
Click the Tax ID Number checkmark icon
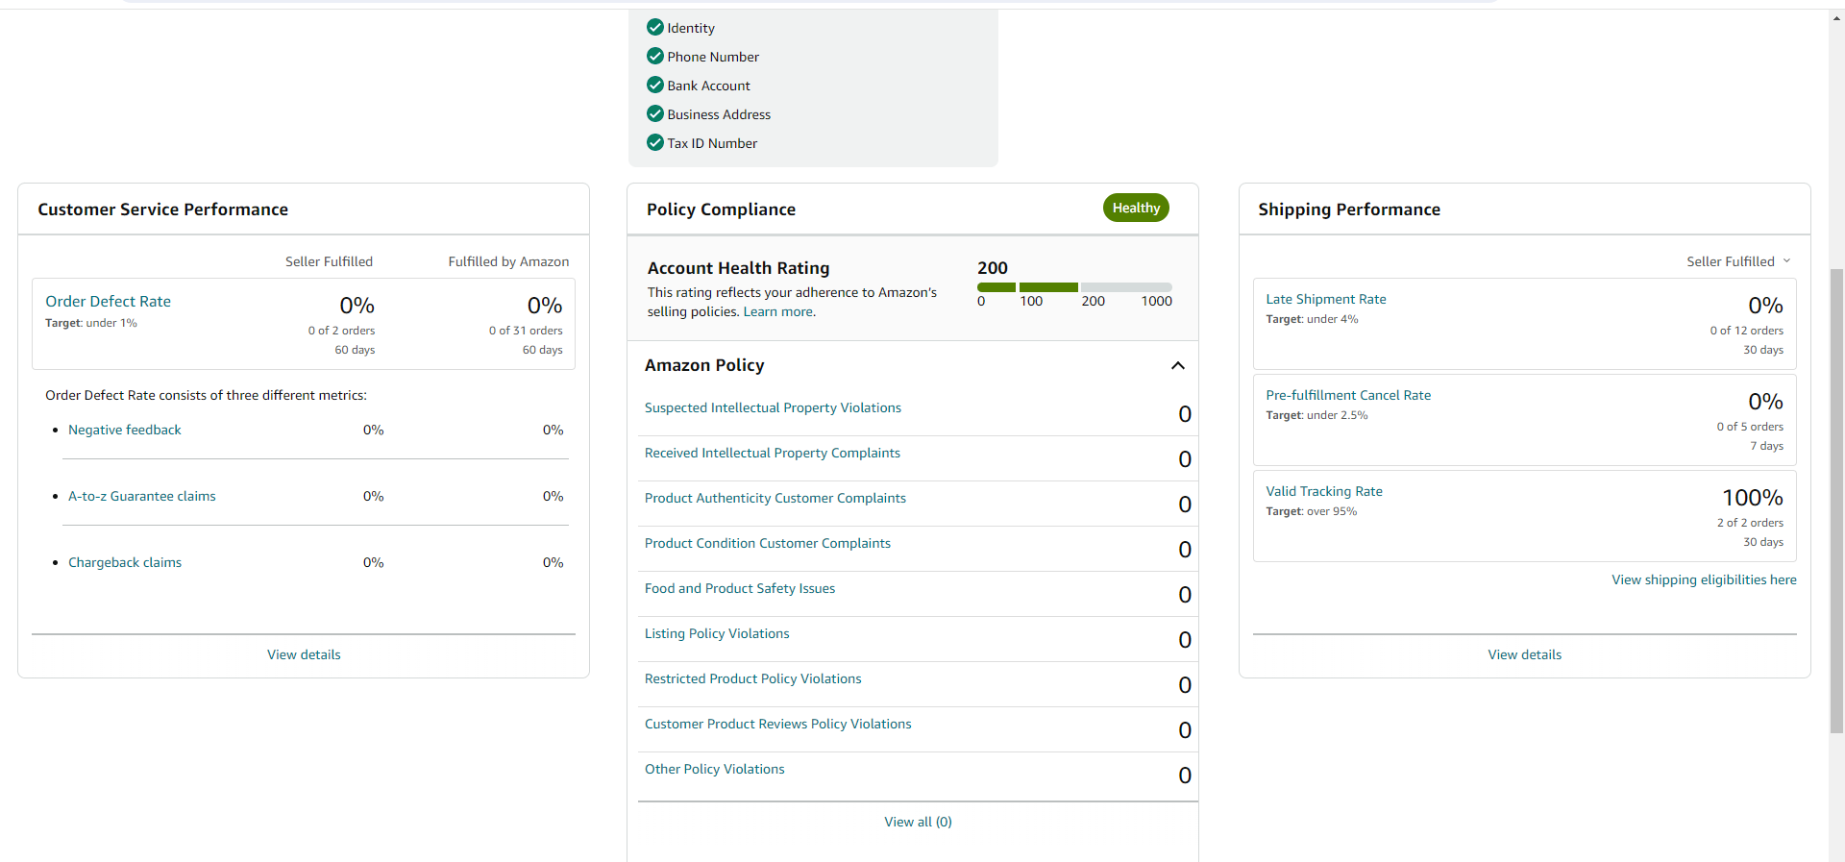pos(655,142)
